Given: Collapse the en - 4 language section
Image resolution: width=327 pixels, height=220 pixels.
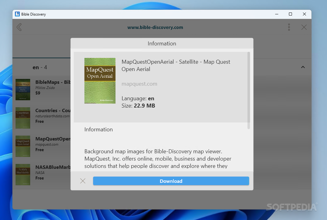Looking at the screenshot, I should (x=303, y=67).
